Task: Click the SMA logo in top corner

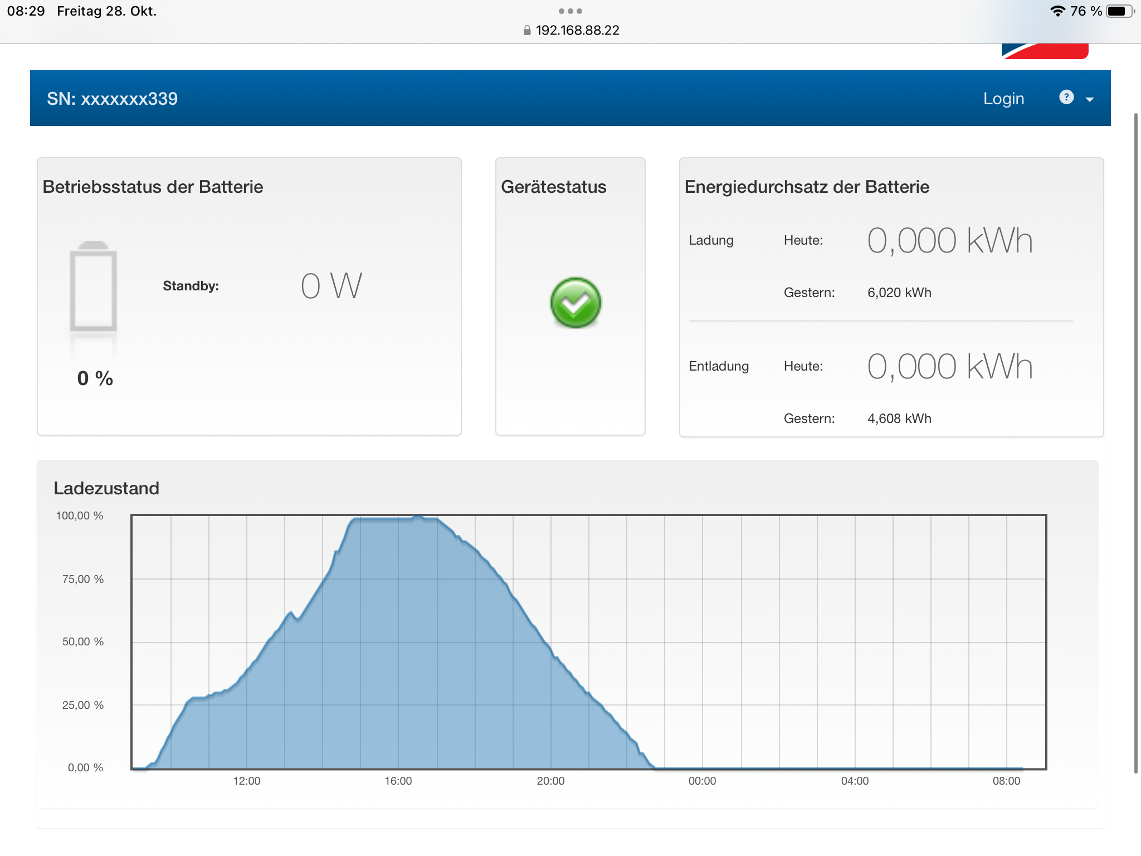Action: coord(1044,51)
